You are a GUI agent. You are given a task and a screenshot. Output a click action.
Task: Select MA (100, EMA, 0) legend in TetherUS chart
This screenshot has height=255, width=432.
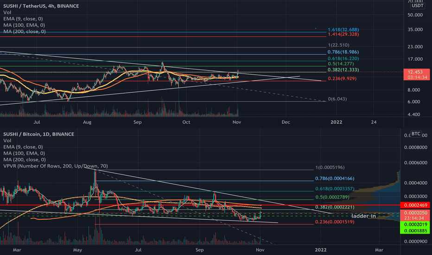coord(24,25)
